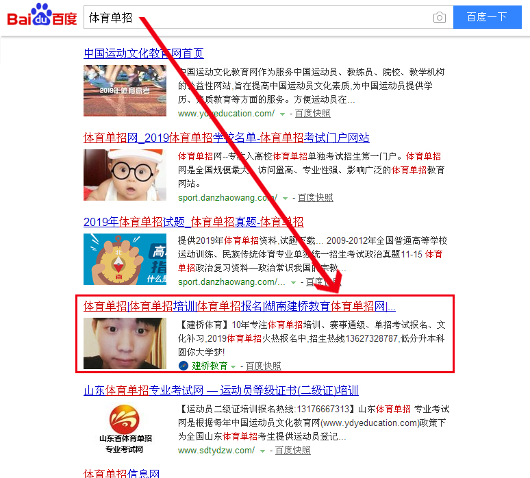The height and width of the screenshot is (478, 530).
Task: Open 体育单招网_2019体育单招学校名单 result title
Action: click(x=227, y=138)
